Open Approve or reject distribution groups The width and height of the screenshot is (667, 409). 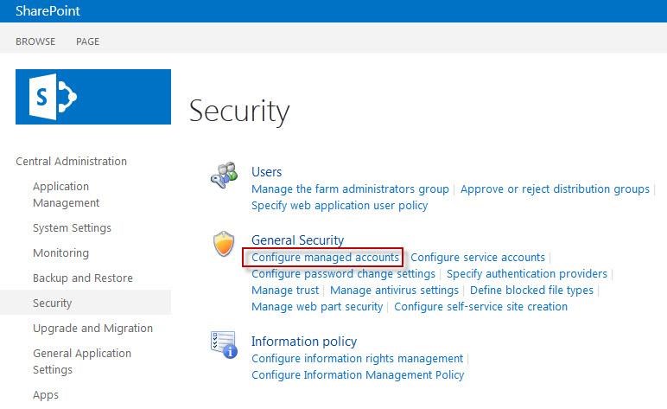coord(555,189)
